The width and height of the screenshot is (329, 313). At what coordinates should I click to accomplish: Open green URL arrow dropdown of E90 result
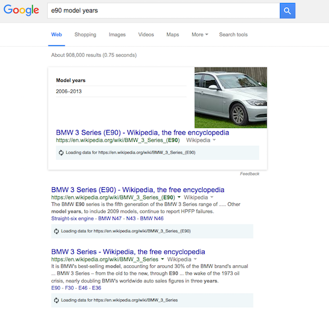click(179, 197)
